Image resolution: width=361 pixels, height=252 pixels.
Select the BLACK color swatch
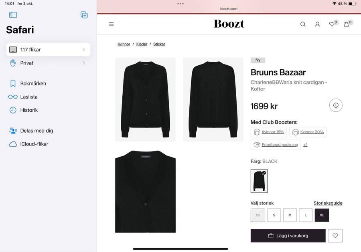pos(259,181)
